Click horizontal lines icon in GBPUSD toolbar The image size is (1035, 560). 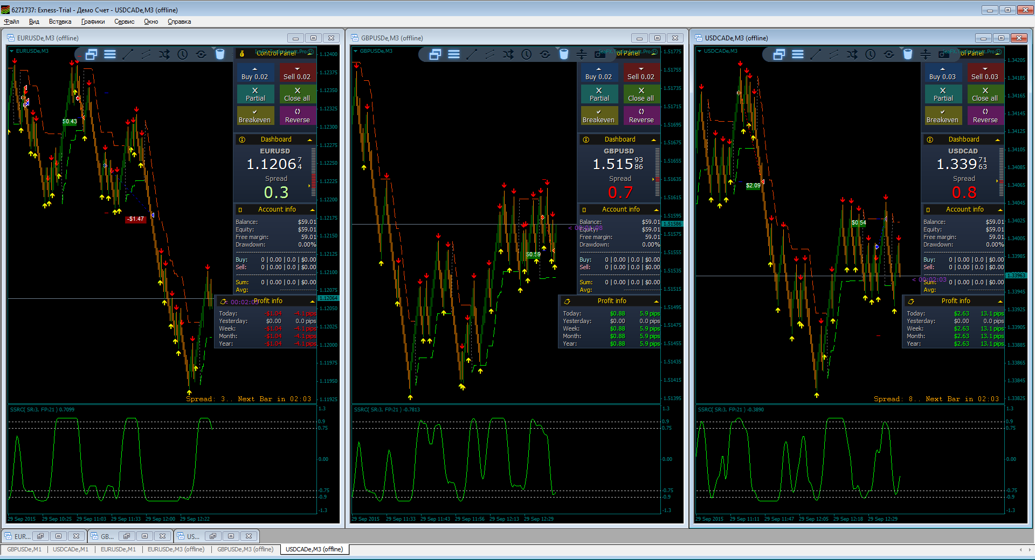(454, 54)
